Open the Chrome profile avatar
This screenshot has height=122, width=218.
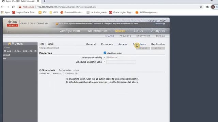tap(213, 7)
